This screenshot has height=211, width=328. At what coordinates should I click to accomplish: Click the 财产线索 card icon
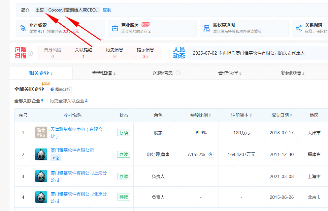click(23, 28)
